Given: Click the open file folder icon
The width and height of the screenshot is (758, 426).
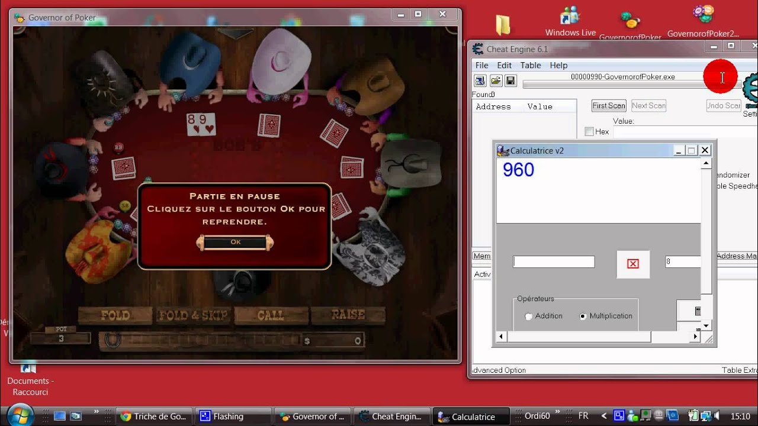Looking at the screenshot, I should [x=496, y=80].
